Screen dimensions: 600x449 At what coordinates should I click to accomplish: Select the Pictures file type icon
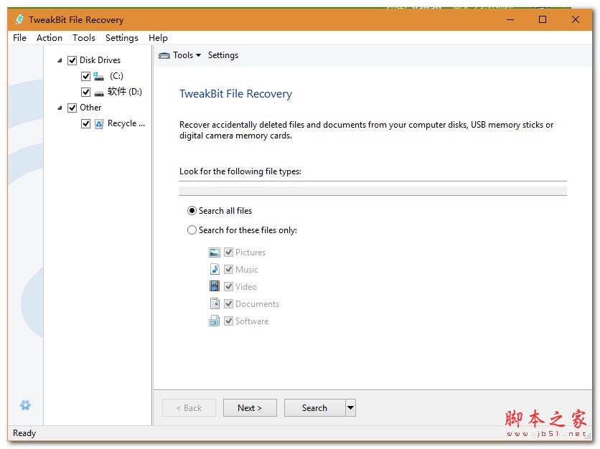(x=215, y=252)
